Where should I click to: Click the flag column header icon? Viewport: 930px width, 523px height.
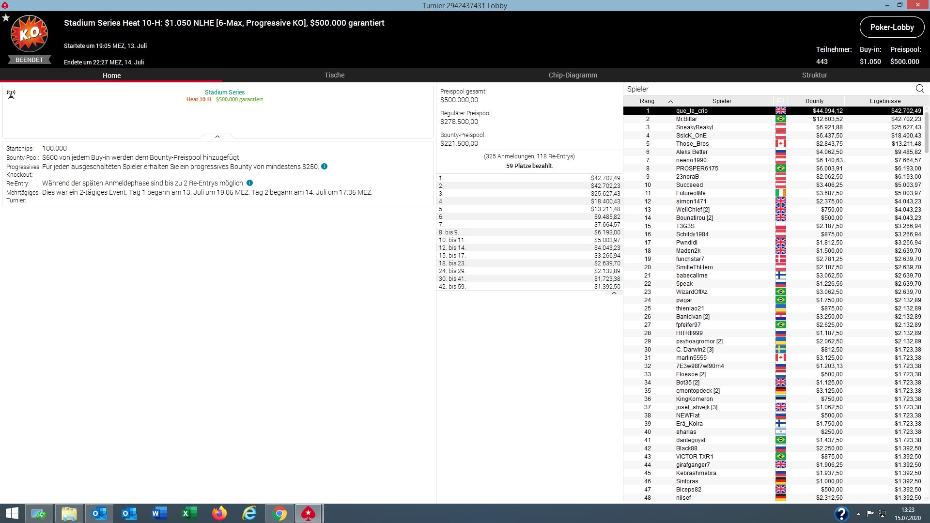click(780, 101)
